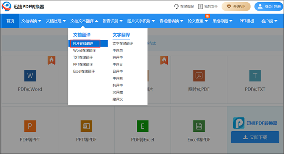This screenshot has height=154, width=284.
Task: Click the user avatar icon on 登录|注册
Action: (x=260, y=6)
